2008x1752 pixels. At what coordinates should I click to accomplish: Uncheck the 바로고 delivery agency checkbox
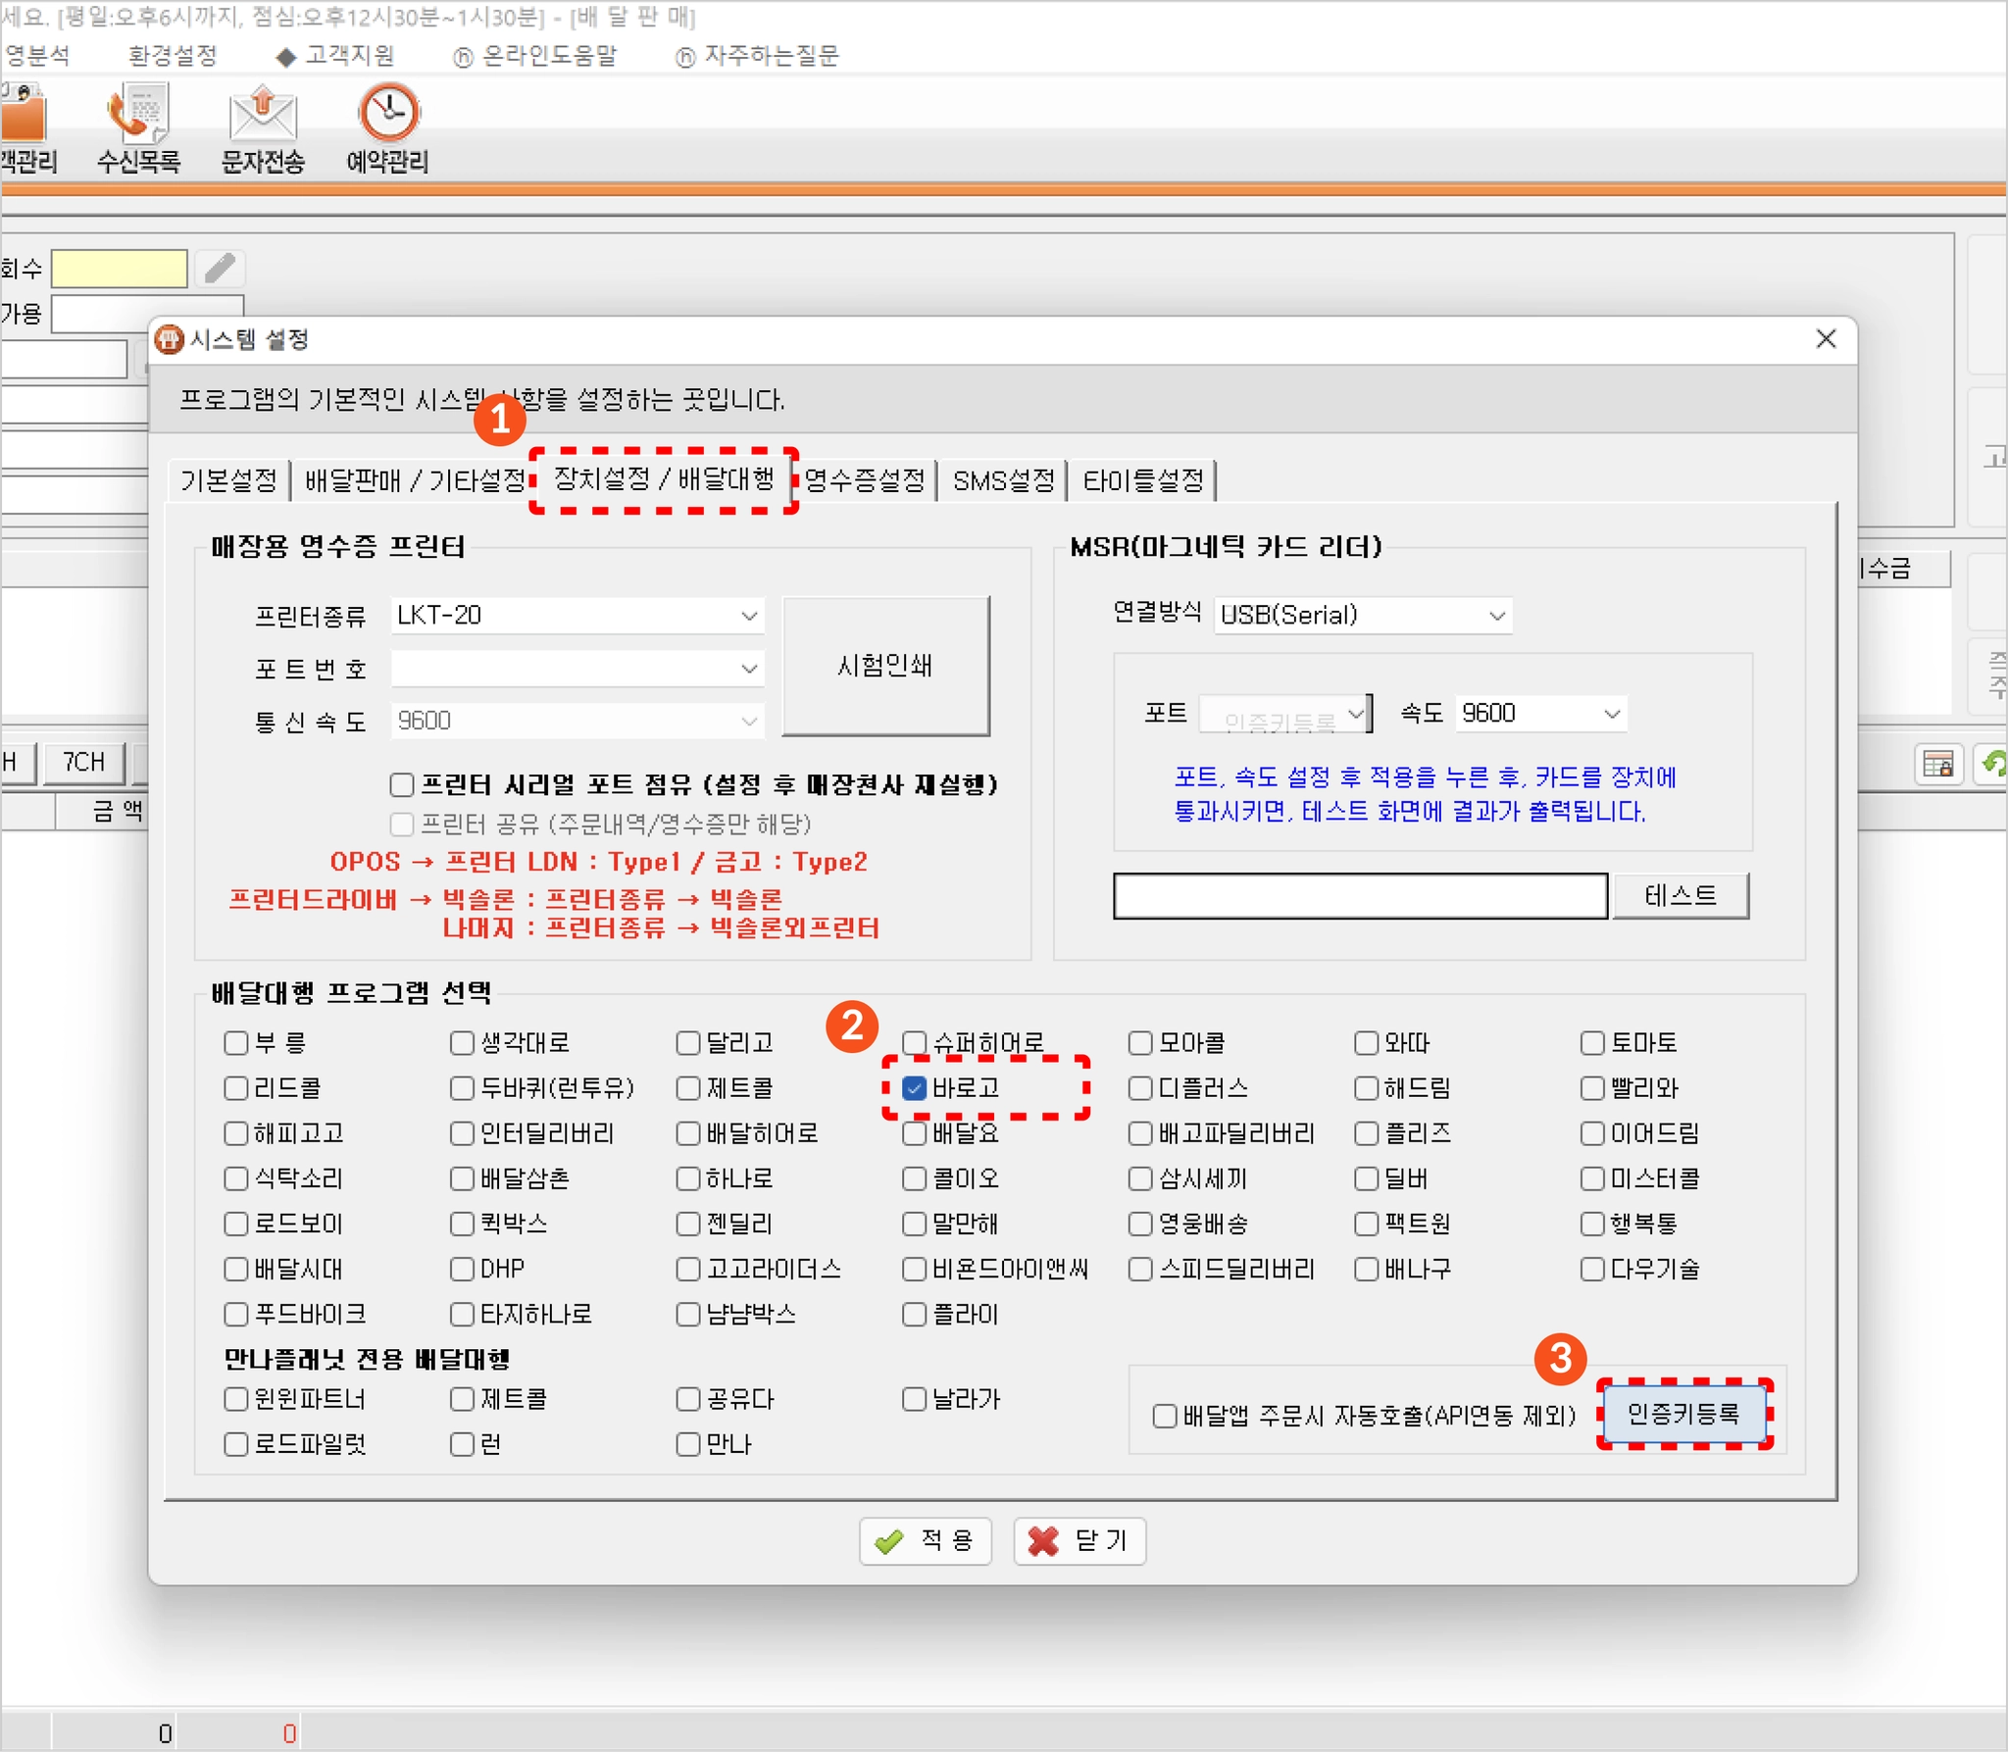tap(914, 1088)
